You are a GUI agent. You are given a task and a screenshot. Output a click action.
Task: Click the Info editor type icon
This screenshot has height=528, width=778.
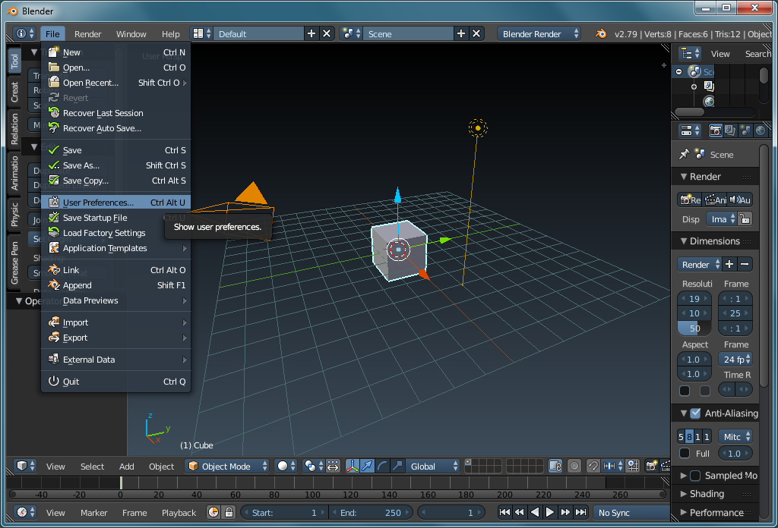24,33
